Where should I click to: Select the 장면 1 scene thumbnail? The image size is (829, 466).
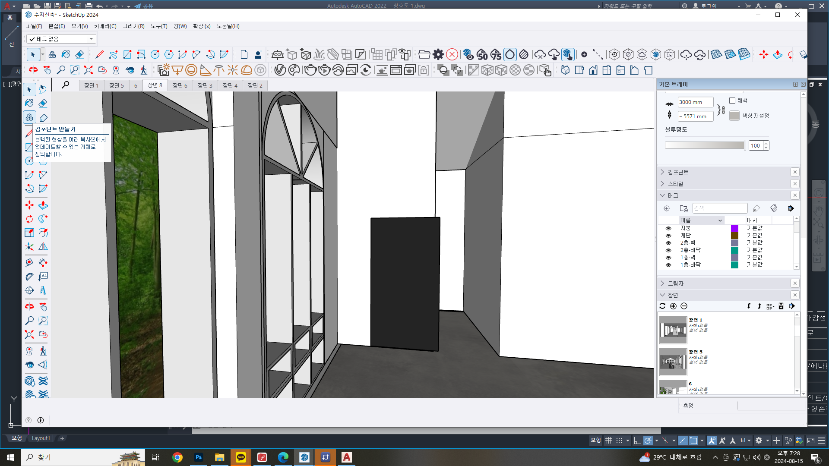click(673, 330)
